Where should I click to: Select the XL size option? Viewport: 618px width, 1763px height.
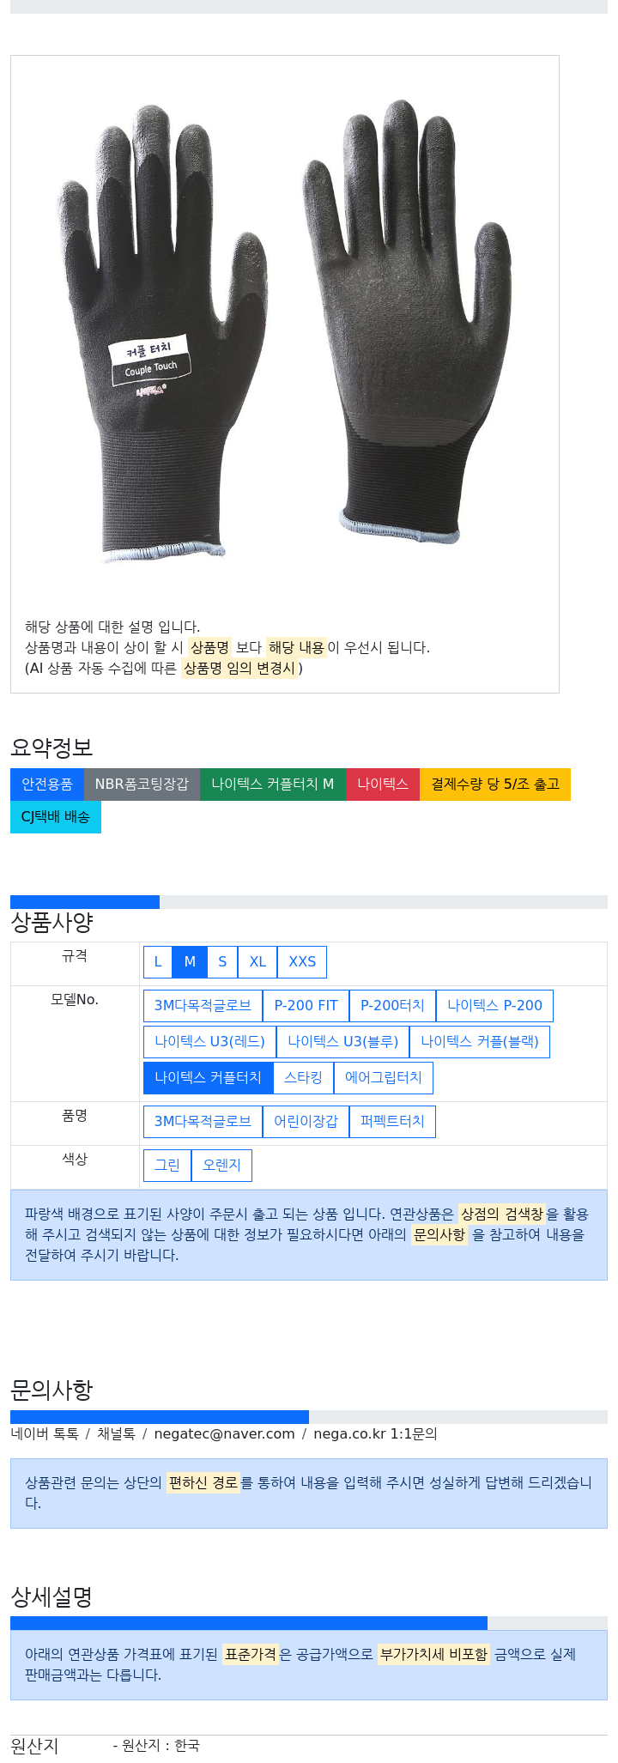tap(257, 962)
